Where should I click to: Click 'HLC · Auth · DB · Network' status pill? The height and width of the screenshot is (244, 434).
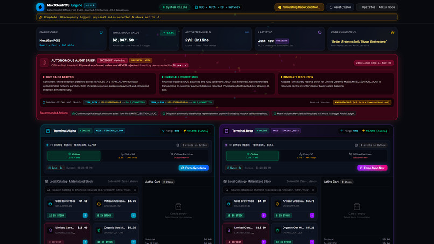pos(218,7)
